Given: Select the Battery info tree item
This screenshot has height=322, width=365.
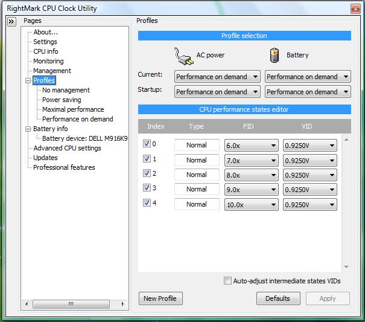Looking at the screenshot, I should point(51,129).
